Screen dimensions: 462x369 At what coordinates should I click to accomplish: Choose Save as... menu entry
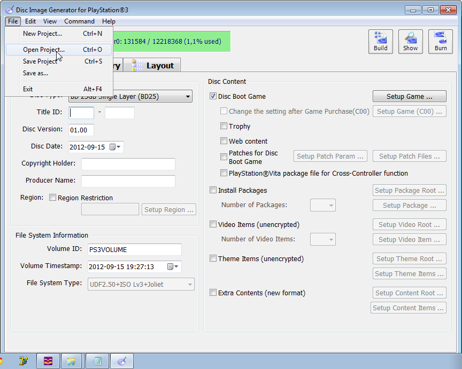pos(59,73)
